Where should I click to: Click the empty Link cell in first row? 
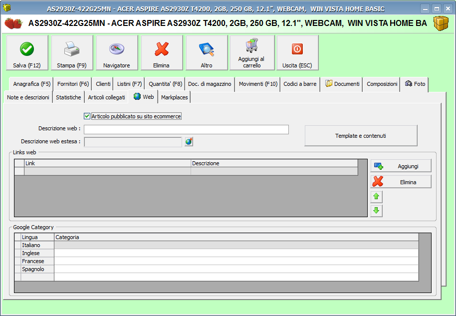click(x=107, y=171)
